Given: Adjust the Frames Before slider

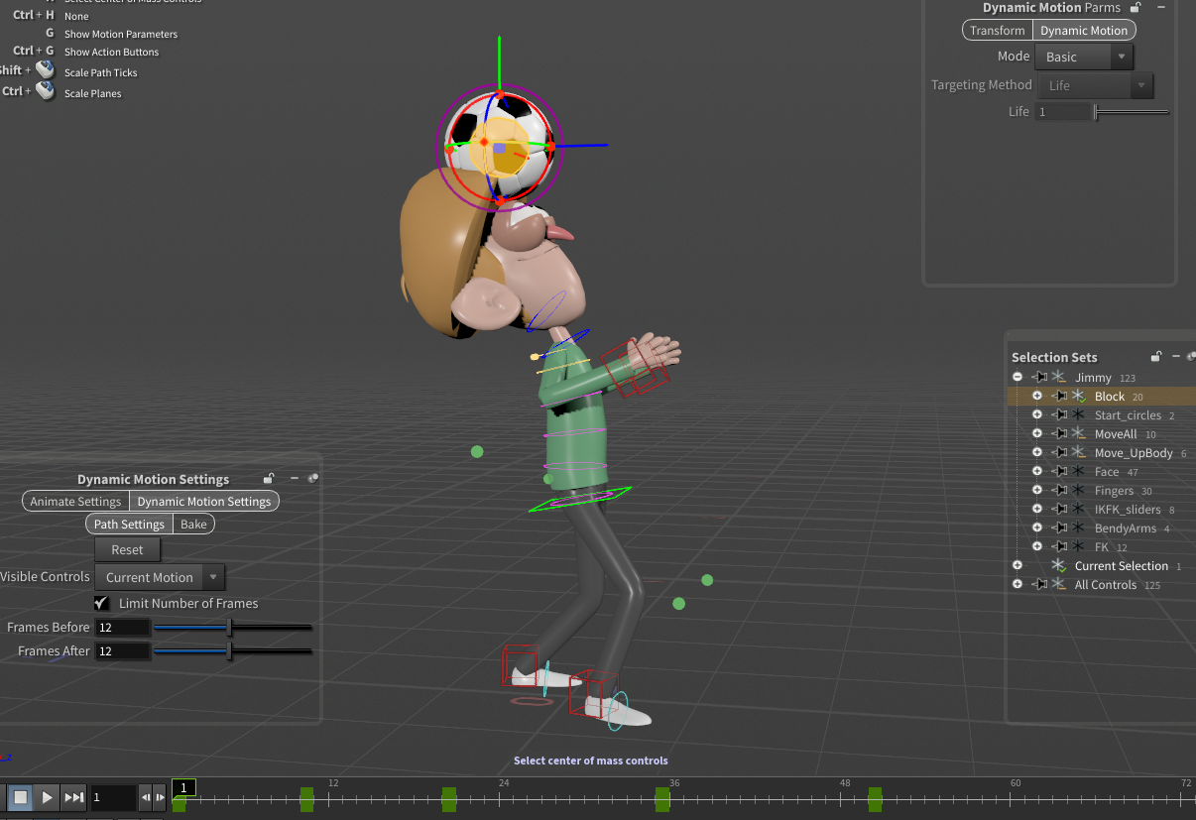Looking at the screenshot, I should point(232,628).
